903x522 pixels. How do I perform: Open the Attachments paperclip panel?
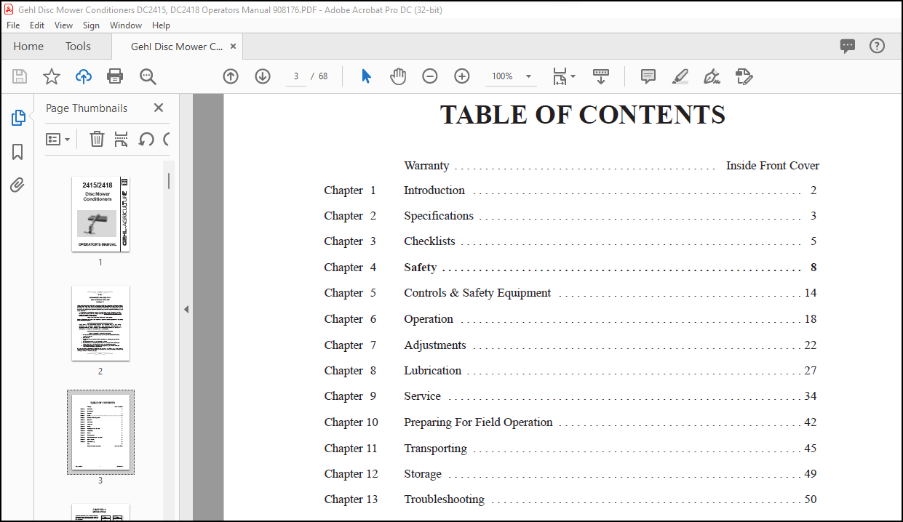(x=17, y=185)
